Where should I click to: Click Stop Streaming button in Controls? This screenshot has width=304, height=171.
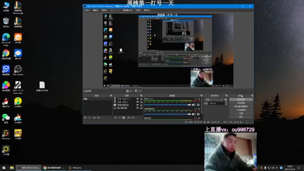pyautogui.click(x=241, y=100)
